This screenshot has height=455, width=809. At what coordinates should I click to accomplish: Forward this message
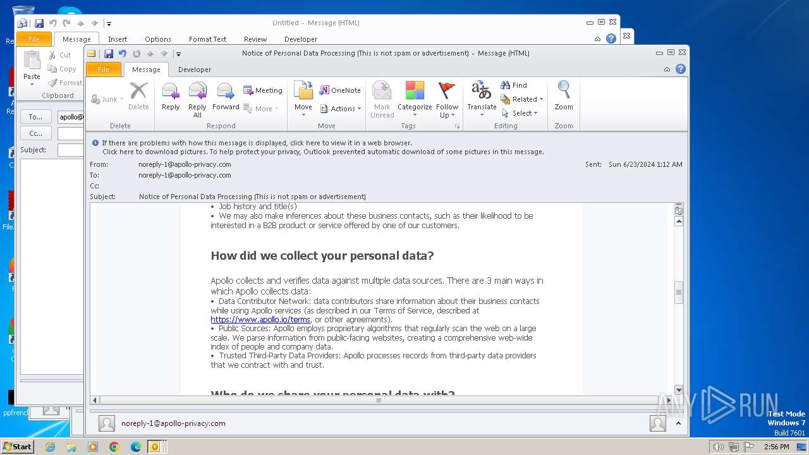pyautogui.click(x=226, y=98)
